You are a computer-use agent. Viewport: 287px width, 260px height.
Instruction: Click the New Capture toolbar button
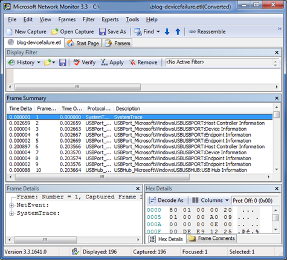pos(27,31)
